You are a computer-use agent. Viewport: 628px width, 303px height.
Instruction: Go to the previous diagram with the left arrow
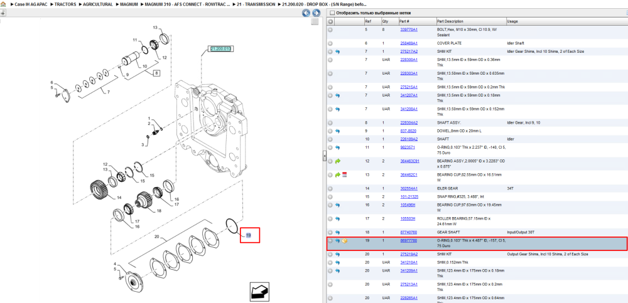pyautogui.click(x=306, y=13)
